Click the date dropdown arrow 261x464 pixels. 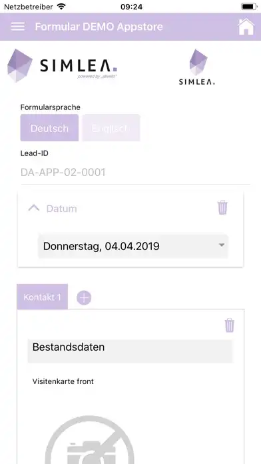(x=221, y=245)
